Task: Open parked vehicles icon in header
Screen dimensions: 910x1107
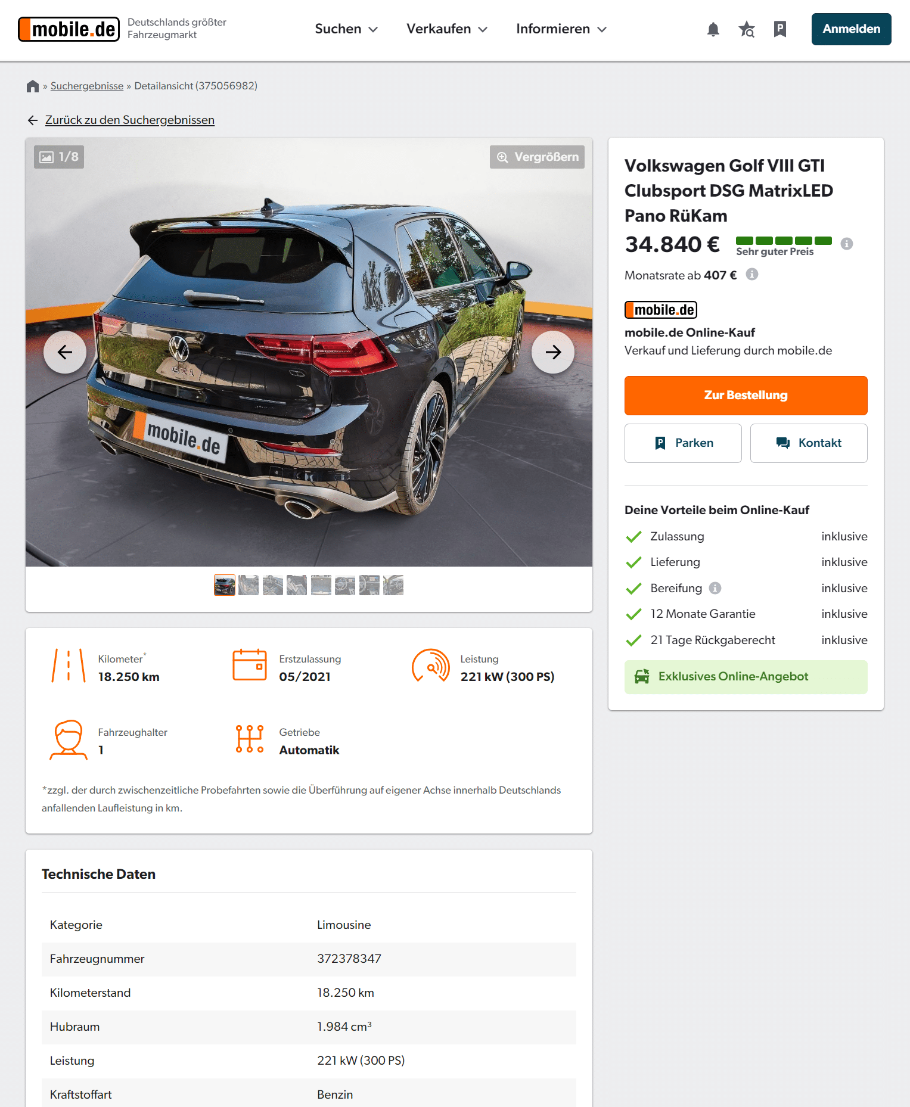Action: pos(779,29)
